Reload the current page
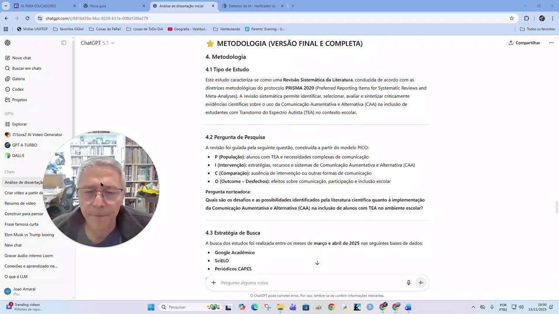The height and width of the screenshot is (314, 559). [x=27, y=18]
